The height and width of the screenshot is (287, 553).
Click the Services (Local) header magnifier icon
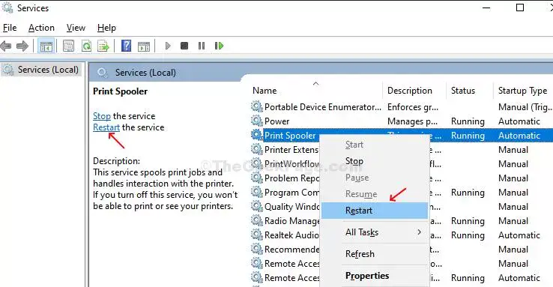tap(102, 73)
